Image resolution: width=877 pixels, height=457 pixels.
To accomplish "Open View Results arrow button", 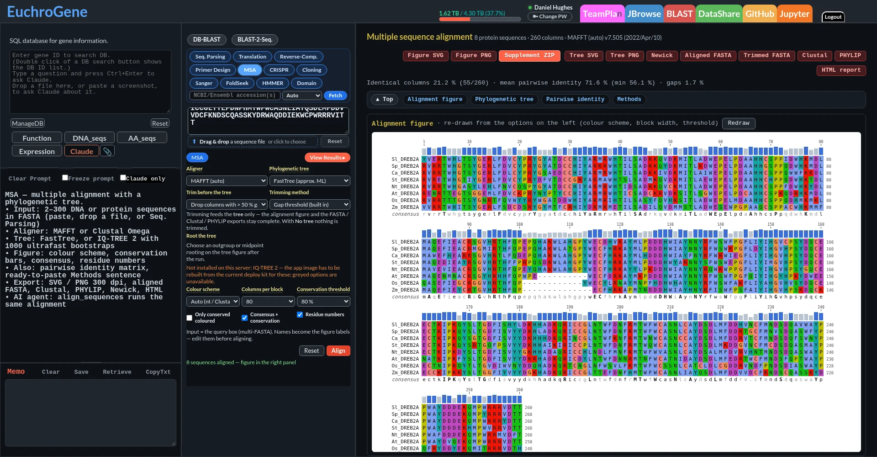I will pos(328,158).
